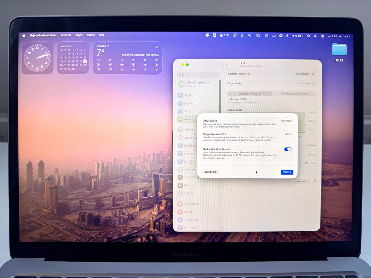The image size is (371, 278).
Task: Select the FILES folder on the desktop
Action: pyautogui.click(x=339, y=53)
